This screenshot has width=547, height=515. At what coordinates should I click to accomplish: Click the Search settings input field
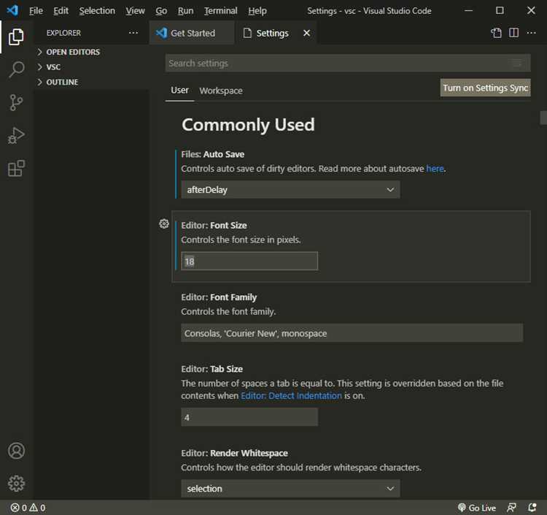pos(335,64)
